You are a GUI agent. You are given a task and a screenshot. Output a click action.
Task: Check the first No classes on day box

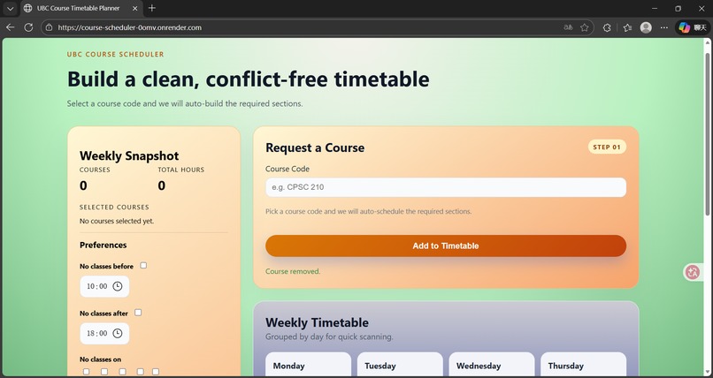click(x=86, y=372)
